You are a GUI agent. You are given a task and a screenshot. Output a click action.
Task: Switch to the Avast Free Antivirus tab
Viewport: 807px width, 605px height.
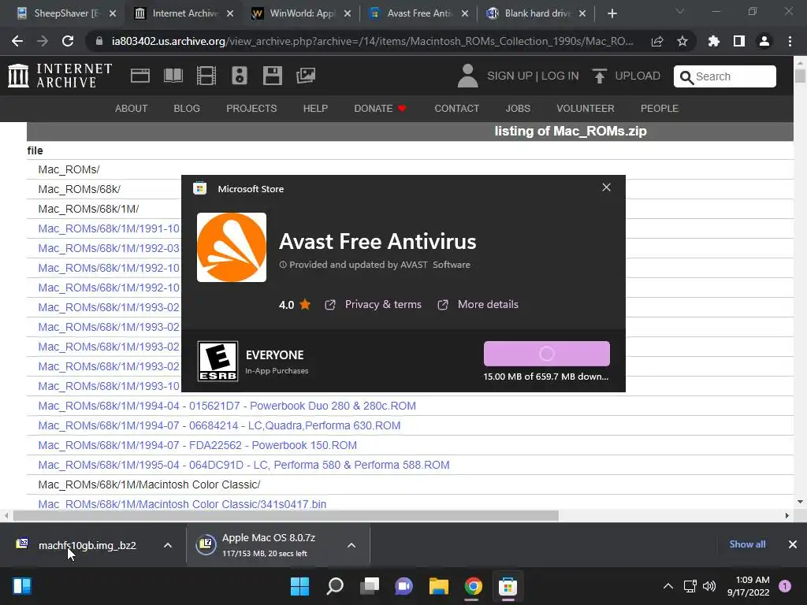pos(419,13)
